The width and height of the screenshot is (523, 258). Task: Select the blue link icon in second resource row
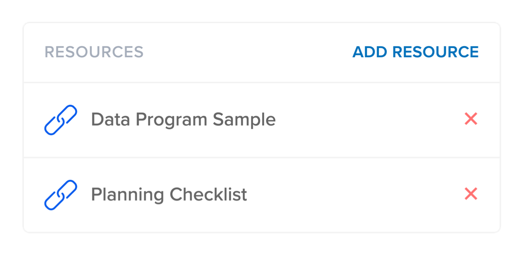[x=61, y=195]
